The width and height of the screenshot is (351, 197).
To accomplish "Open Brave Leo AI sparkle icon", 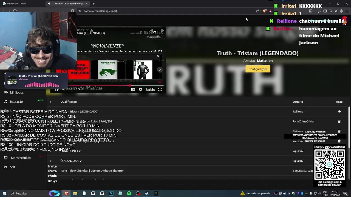I will tap(336, 11).
